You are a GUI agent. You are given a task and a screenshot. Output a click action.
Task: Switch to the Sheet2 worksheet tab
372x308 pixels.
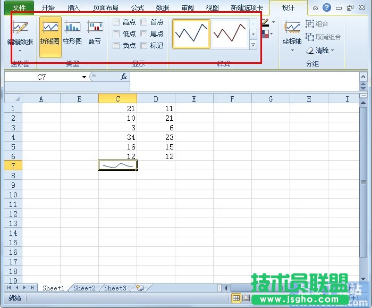tap(84, 288)
